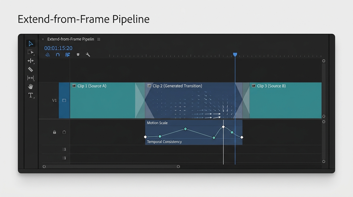Select transition between Clip 2 and Clip 3

coord(243,100)
